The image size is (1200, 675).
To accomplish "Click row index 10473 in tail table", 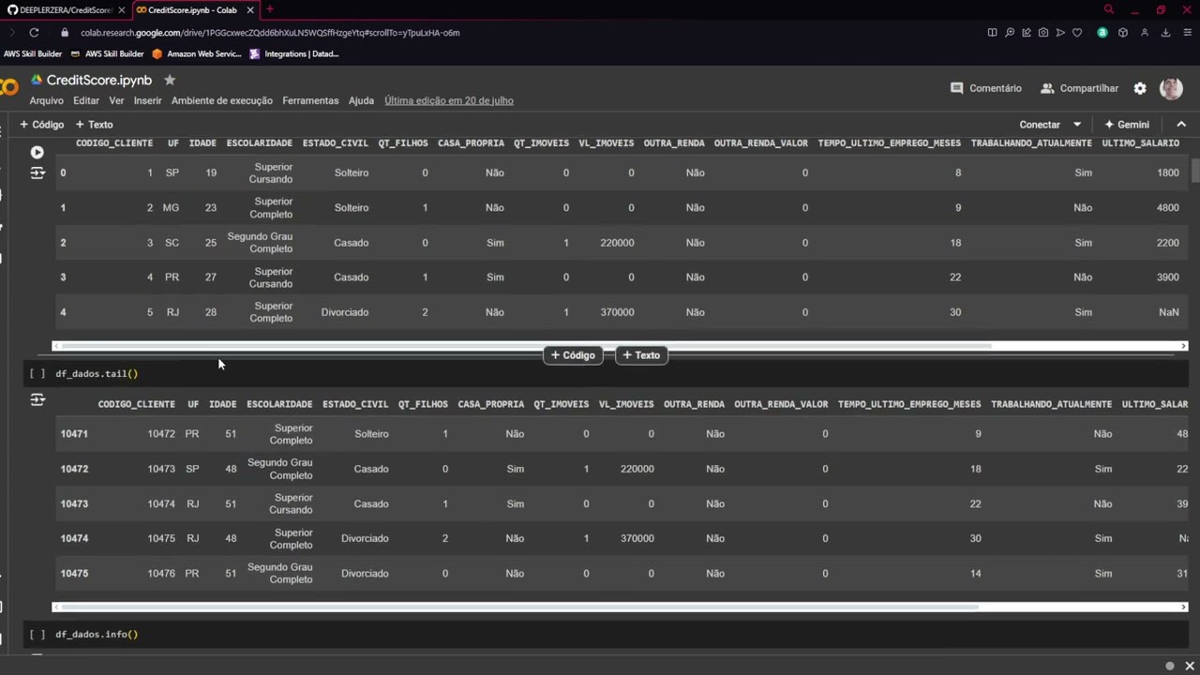I will point(74,503).
